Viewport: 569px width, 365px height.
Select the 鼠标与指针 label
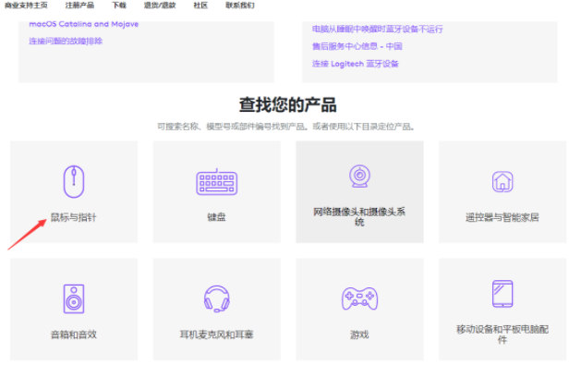pyautogui.click(x=74, y=217)
